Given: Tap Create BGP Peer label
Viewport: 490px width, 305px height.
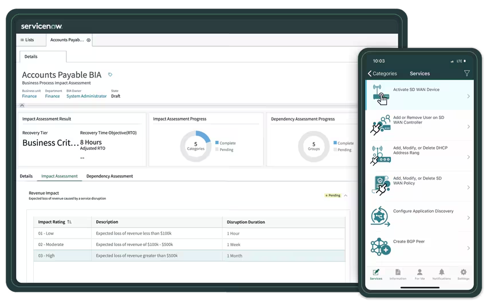Looking at the screenshot, I should pos(409,241).
